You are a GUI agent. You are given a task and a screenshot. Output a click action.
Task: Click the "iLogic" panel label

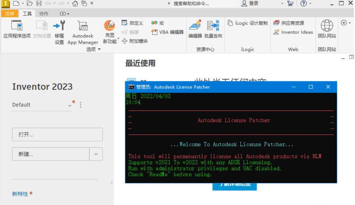coord(247,49)
